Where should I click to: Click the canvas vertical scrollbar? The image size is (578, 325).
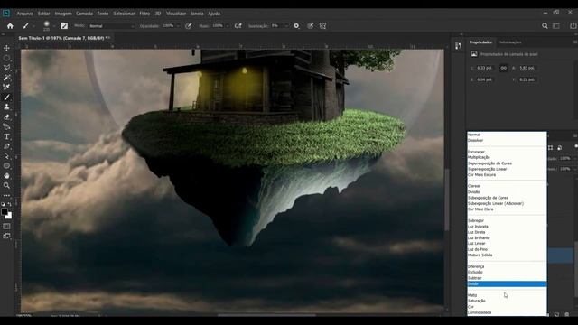tap(446, 199)
